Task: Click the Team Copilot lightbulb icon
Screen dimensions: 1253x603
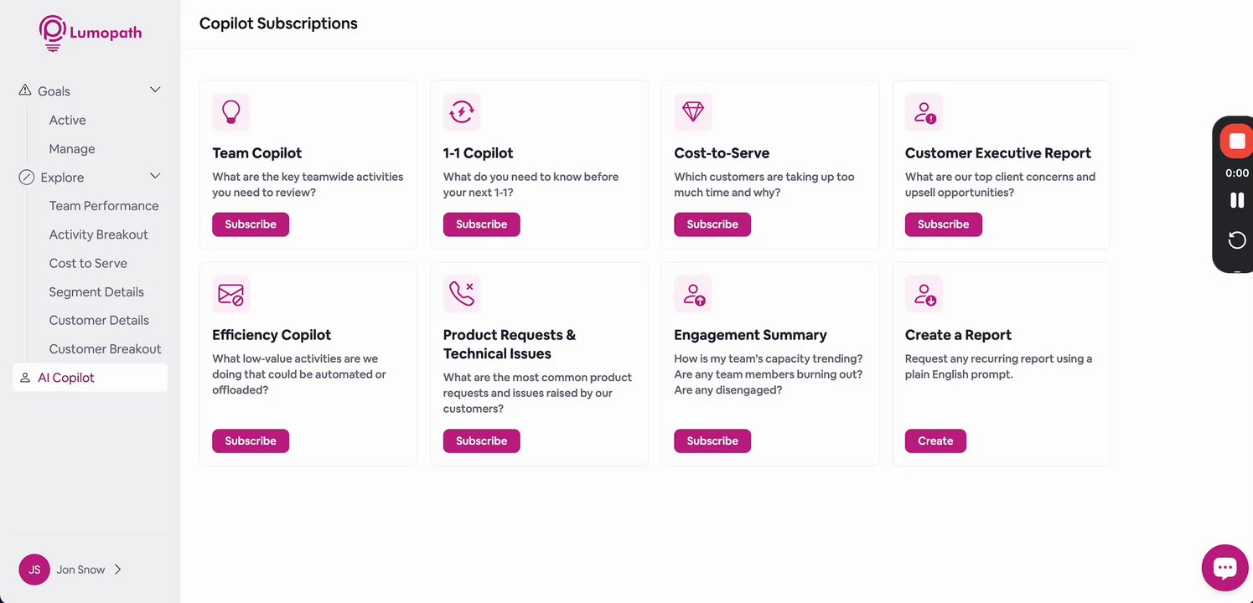Action: point(230,111)
